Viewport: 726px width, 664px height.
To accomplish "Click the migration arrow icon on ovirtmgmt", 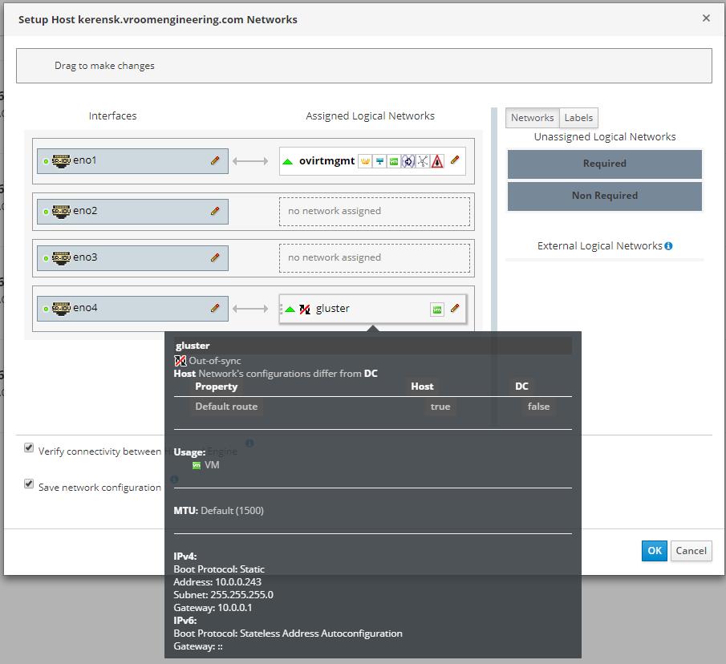I will coord(408,161).
